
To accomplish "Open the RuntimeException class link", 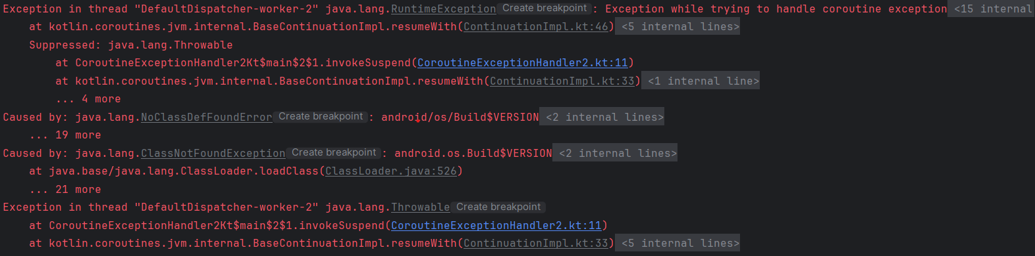I will click(x=444, y=9).
